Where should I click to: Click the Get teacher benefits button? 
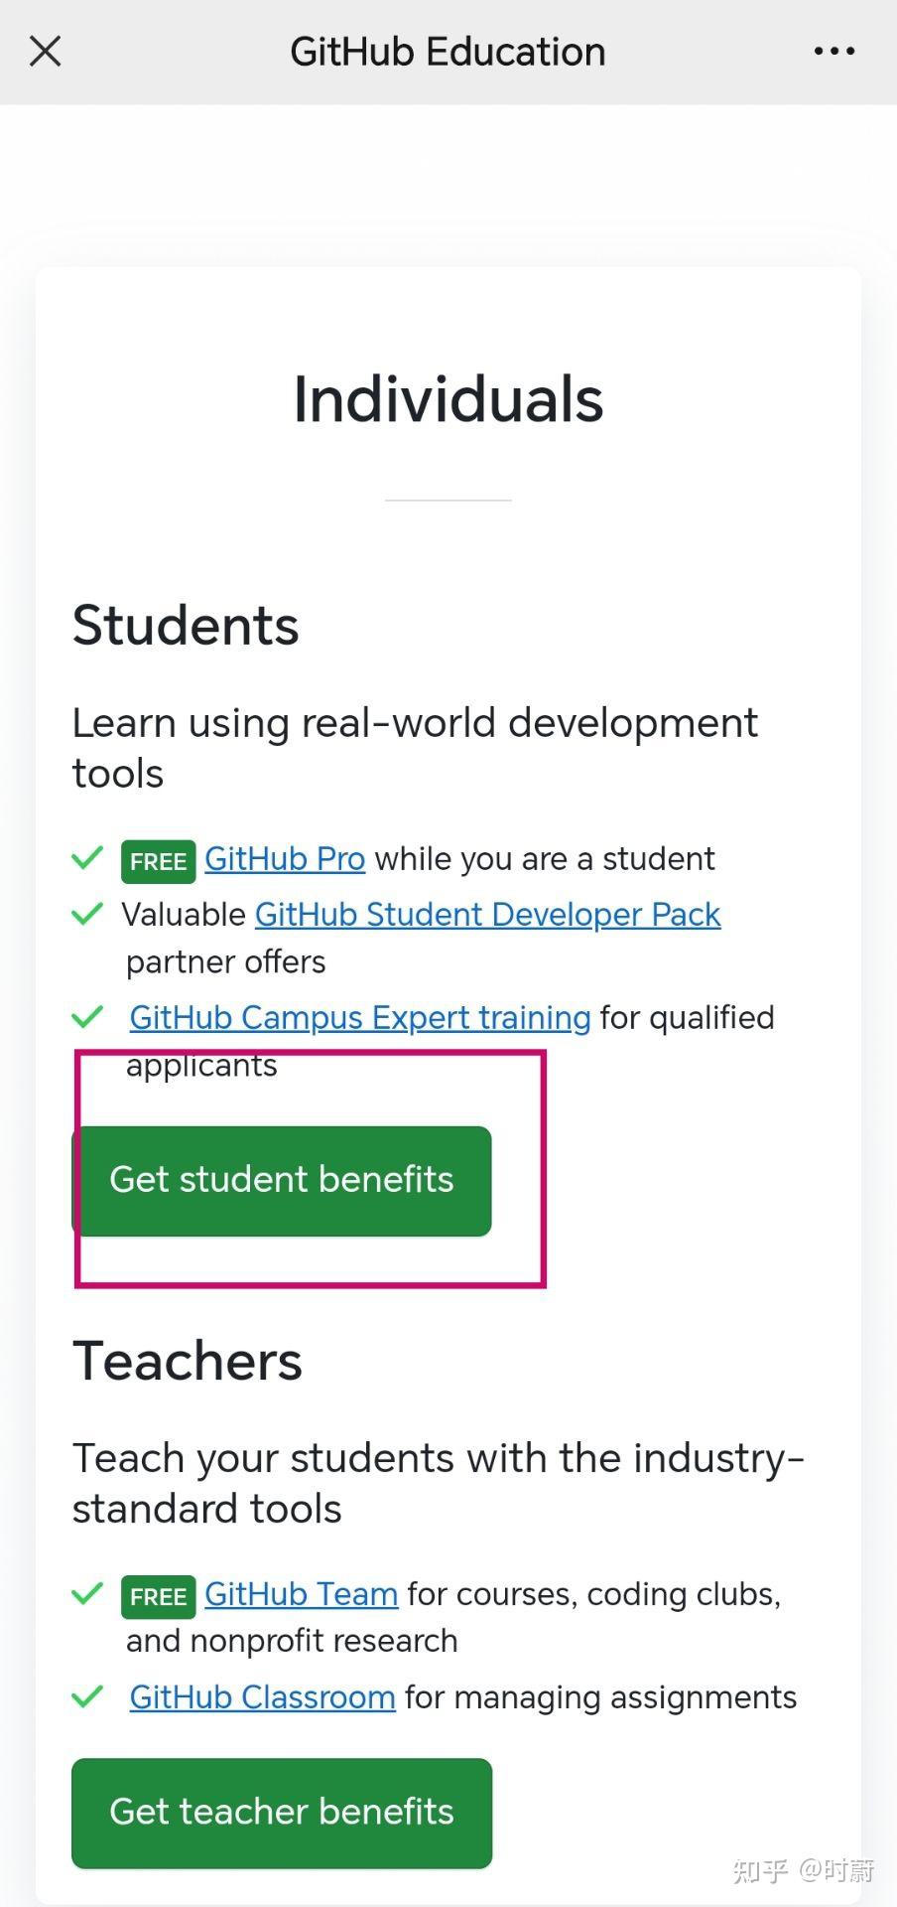(x=282, y=1813)
